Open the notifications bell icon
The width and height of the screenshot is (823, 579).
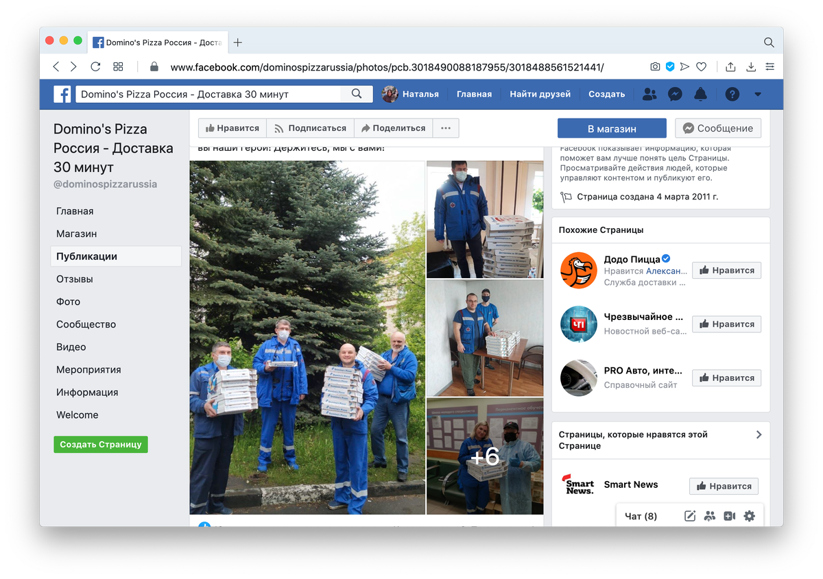[701, 94]
